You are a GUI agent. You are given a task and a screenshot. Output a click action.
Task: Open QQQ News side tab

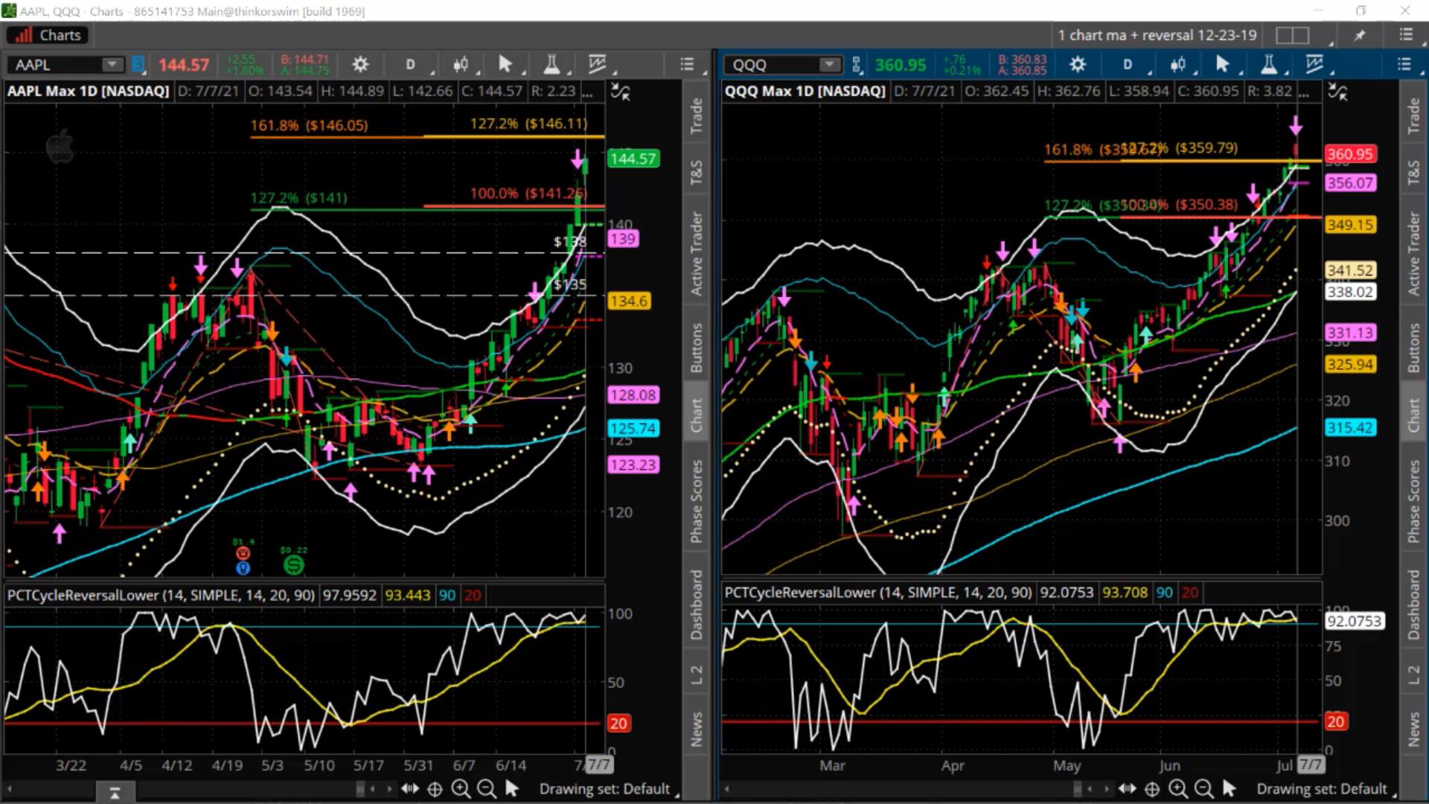click(x=1413, y=730)
